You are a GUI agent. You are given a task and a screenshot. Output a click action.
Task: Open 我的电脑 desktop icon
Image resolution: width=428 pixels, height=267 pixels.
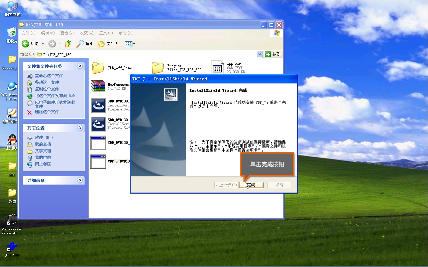(x=12, y=9)
